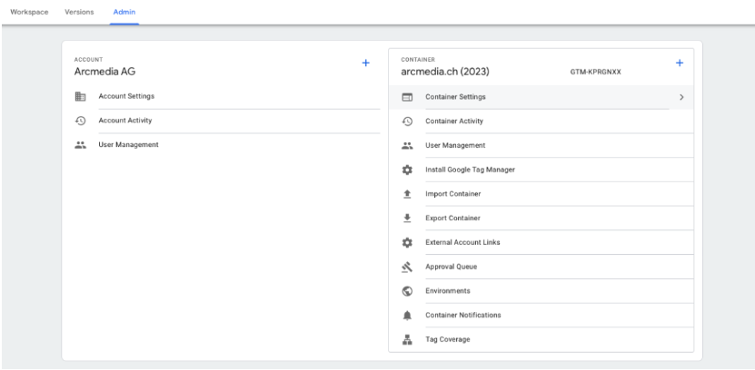Open Environments
The image size is (755, 370).
(448, 291)
